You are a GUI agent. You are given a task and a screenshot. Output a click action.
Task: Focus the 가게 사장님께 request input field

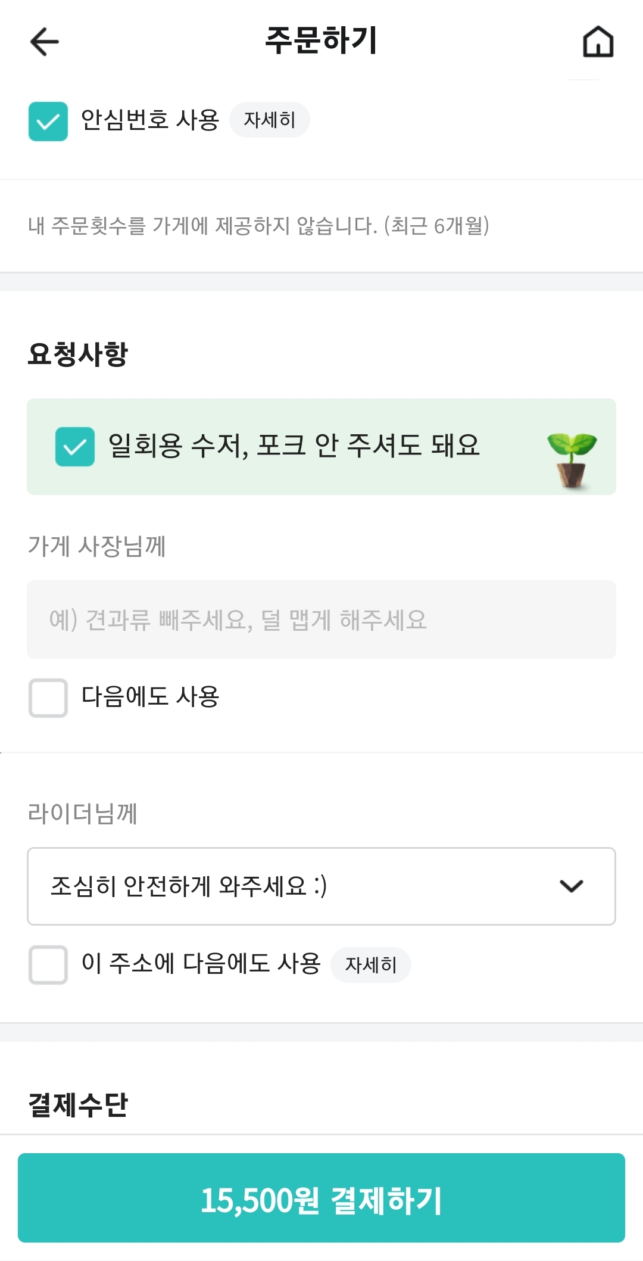point(321,619)
